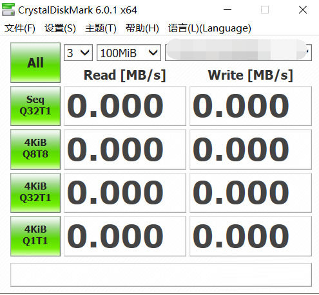
Task: Open the 帮助(H) menu
Action: click(x=142, y=28)
